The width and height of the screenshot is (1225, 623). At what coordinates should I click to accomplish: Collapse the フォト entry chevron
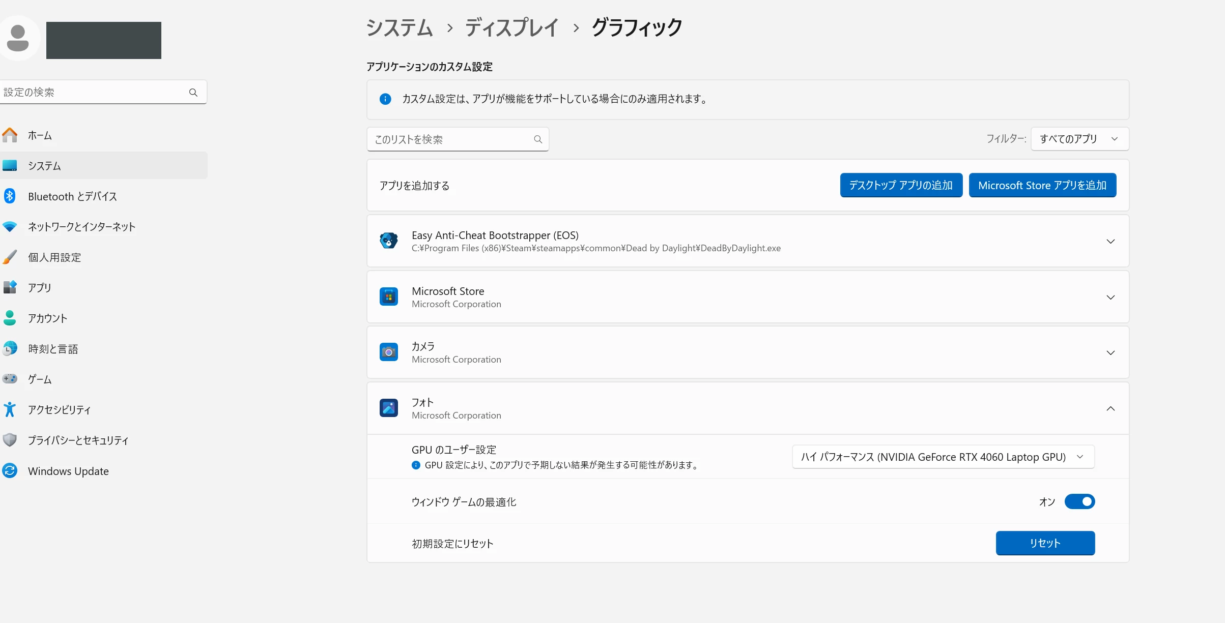tap(1110, 409)
